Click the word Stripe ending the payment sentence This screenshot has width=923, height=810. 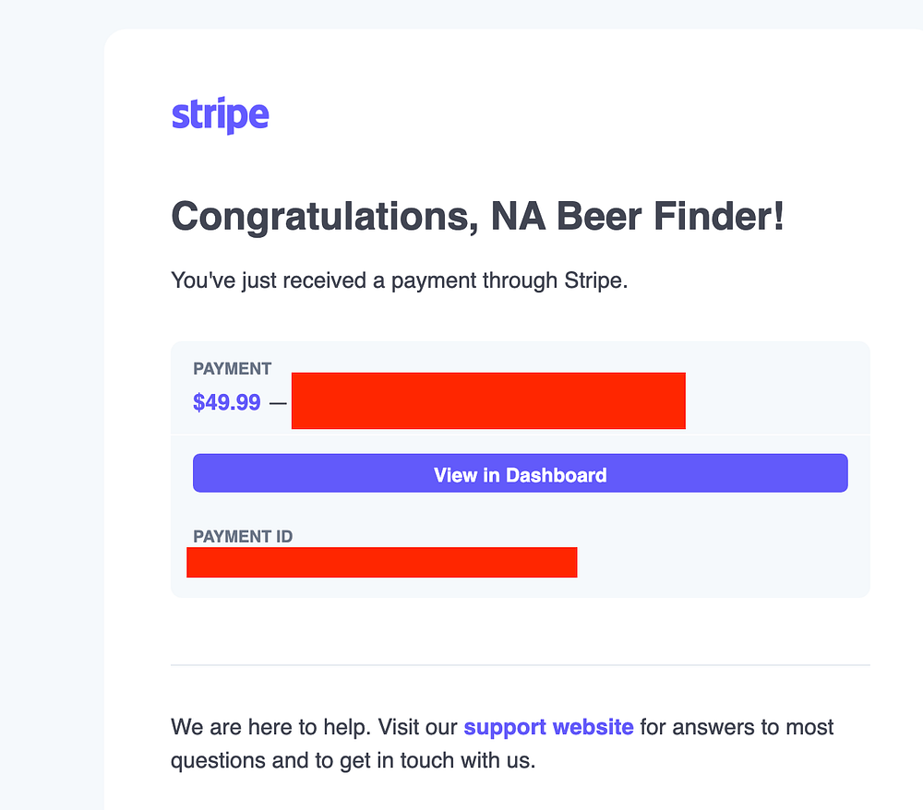(x=595, y=280)
